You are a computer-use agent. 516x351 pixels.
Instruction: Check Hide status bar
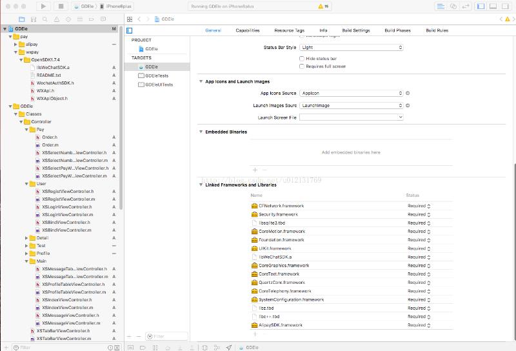(x=301, y=58)
